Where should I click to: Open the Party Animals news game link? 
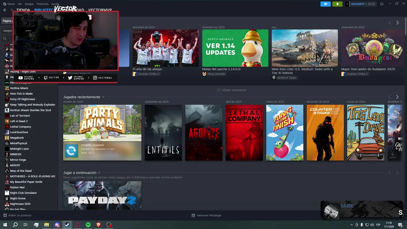[214, 74]
